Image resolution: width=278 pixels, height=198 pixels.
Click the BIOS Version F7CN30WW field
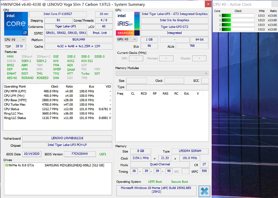pos(80,154)
